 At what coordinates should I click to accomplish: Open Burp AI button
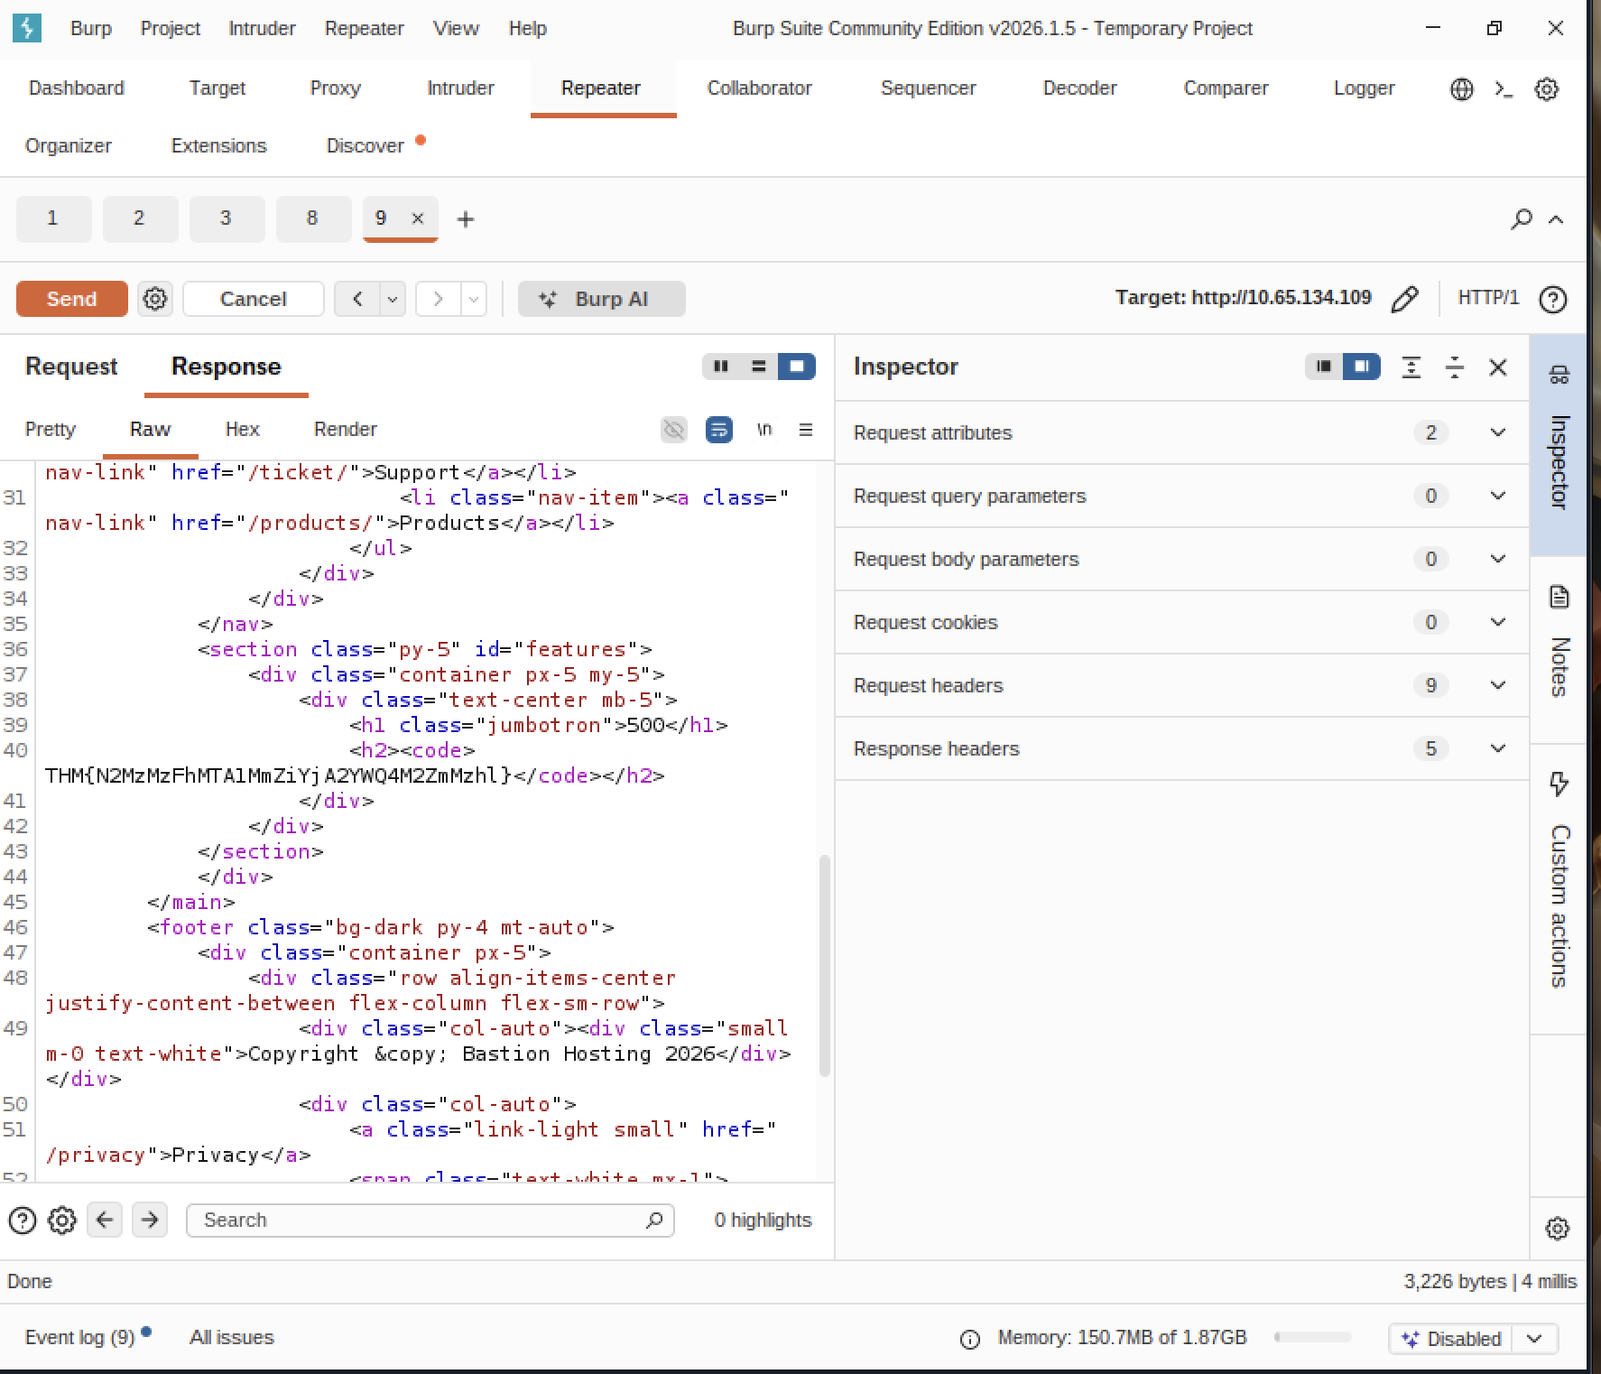pyautogui.click(x=602, y=299)
